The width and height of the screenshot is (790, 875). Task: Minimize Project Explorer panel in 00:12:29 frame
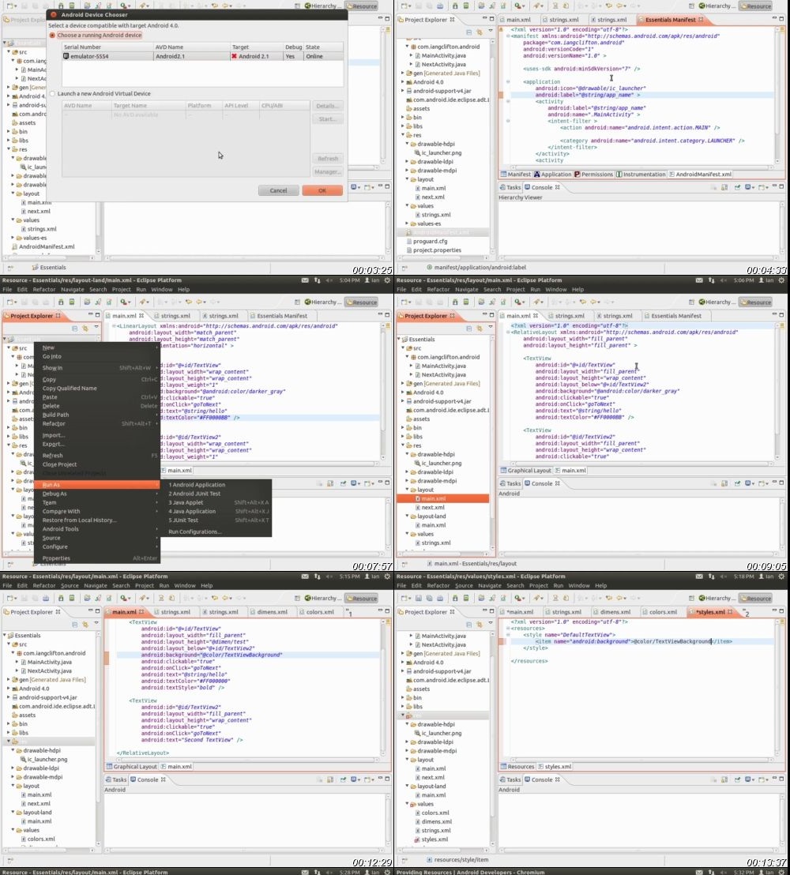pos(90,611)
